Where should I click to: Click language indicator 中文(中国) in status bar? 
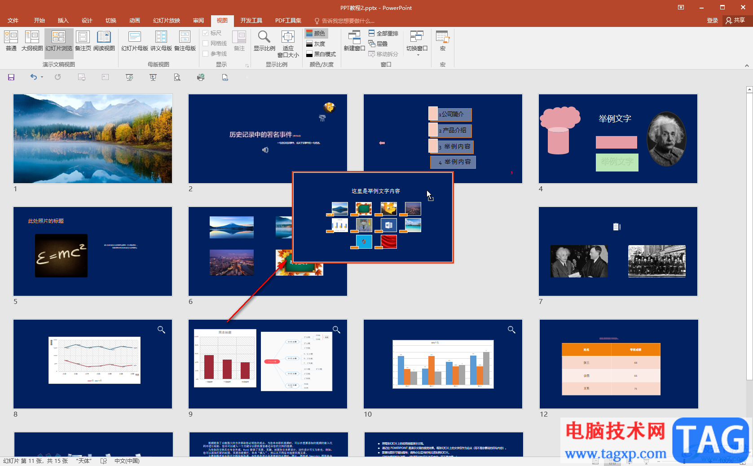[x=127, y=461]
